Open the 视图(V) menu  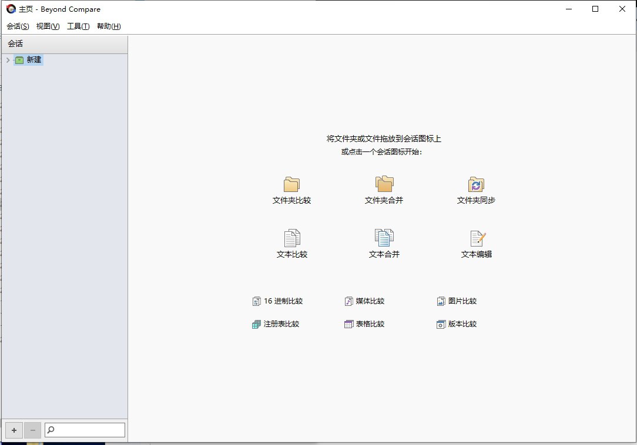pyautogui.click(x=48, y=26)
